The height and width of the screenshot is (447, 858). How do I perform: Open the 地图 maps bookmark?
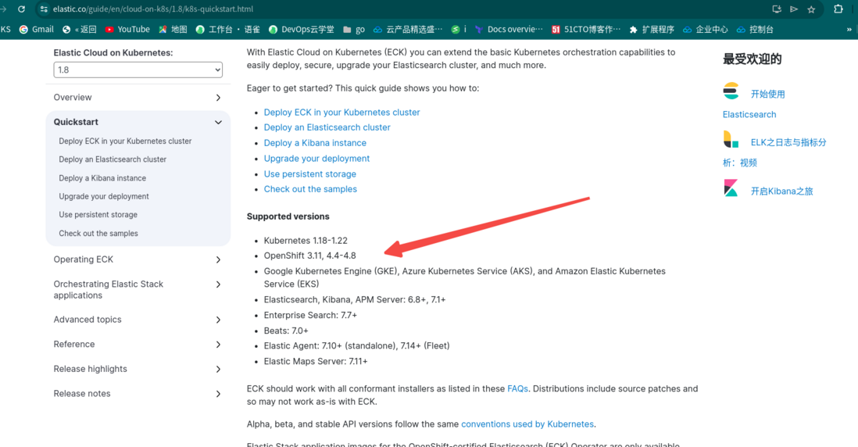pyautogui.click(x=173, y=30)
